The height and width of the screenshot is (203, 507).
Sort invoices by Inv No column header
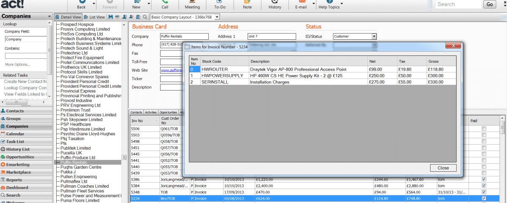click(x=144, y=121)
